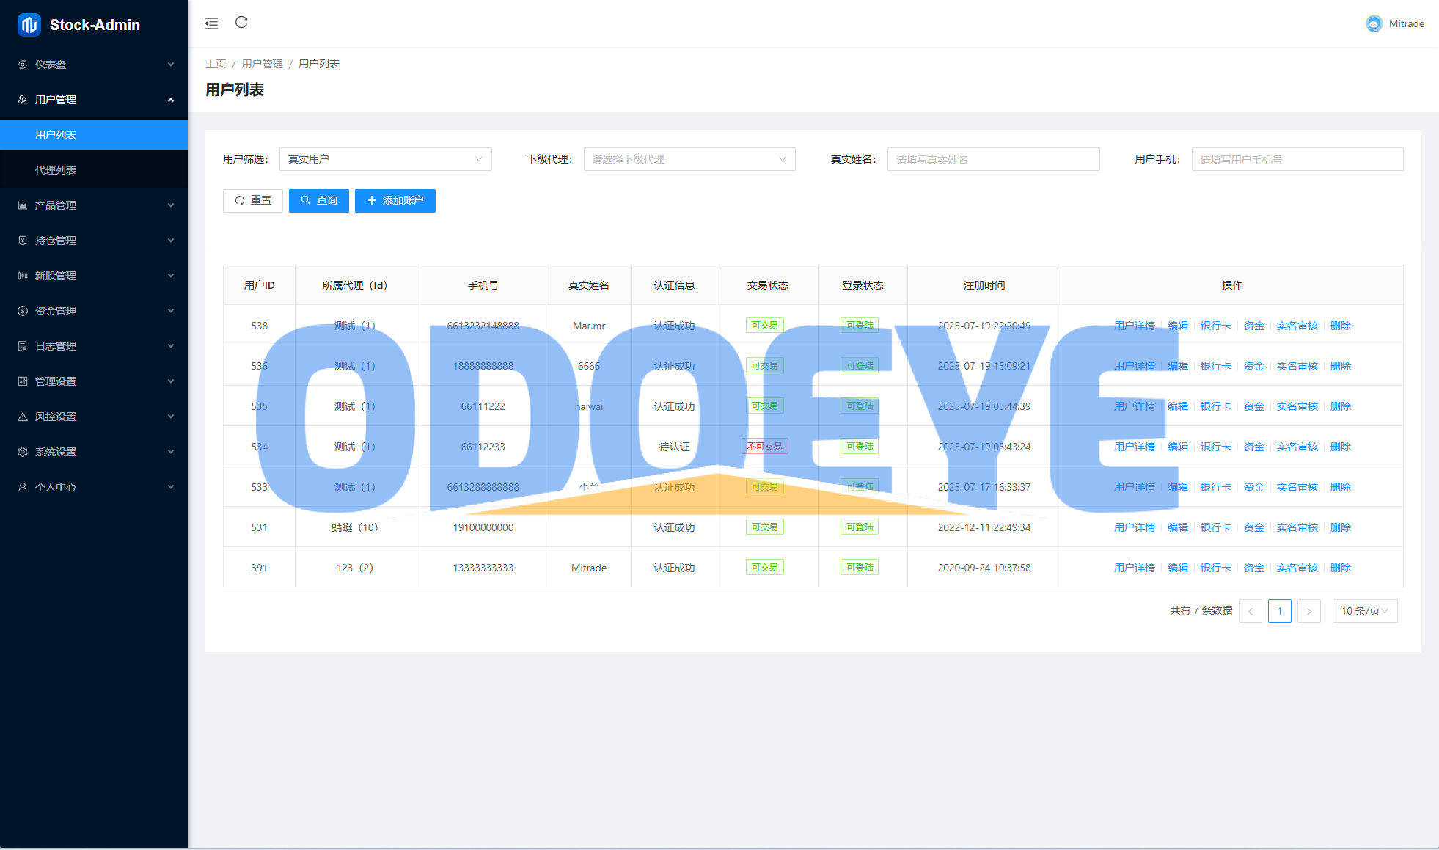The width and height of the screenshot is (1439, 850).
Task: Click the 添加账户 button
Action: pyautogui.click(x=395, y=201)
